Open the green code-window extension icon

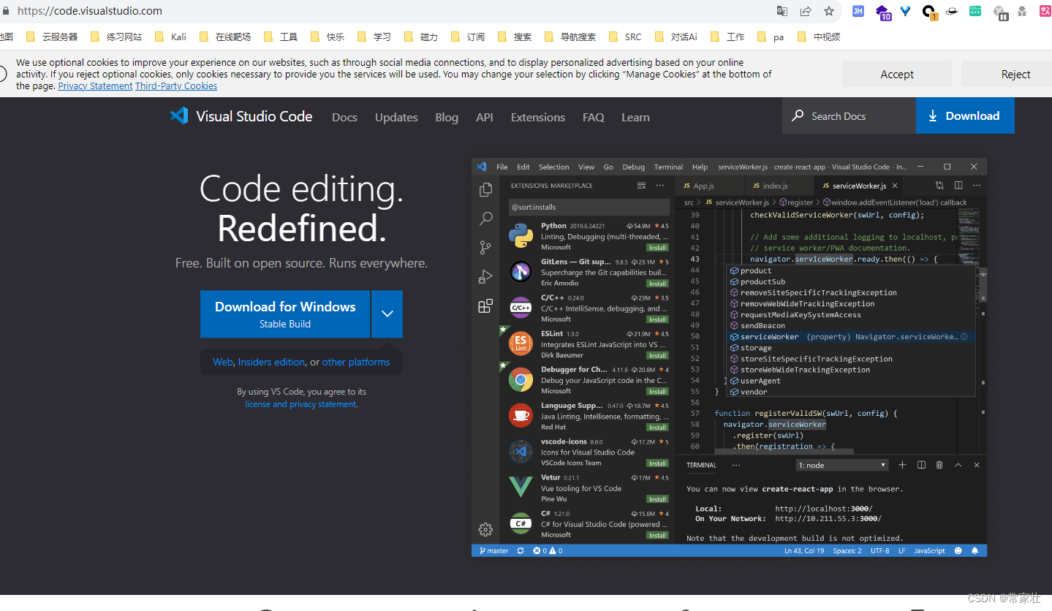975,11
